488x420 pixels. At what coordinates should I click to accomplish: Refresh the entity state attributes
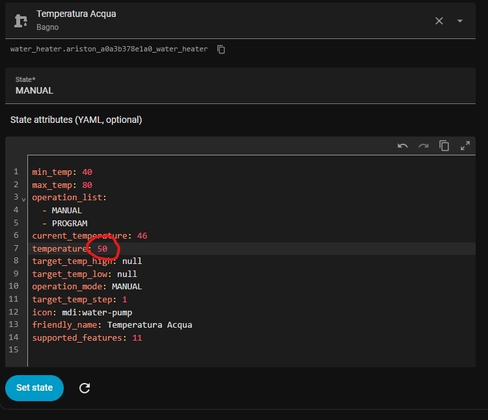(85, 388)
